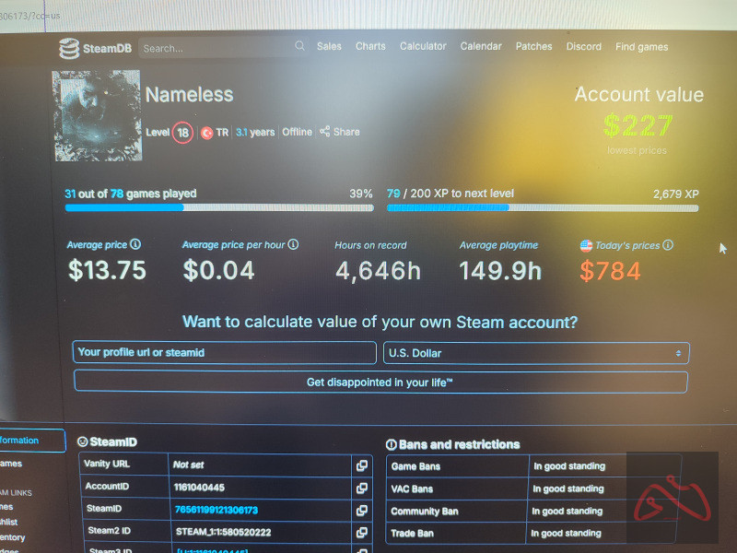Click the profile url or steamid input field
737x553 pixels.
223,352
